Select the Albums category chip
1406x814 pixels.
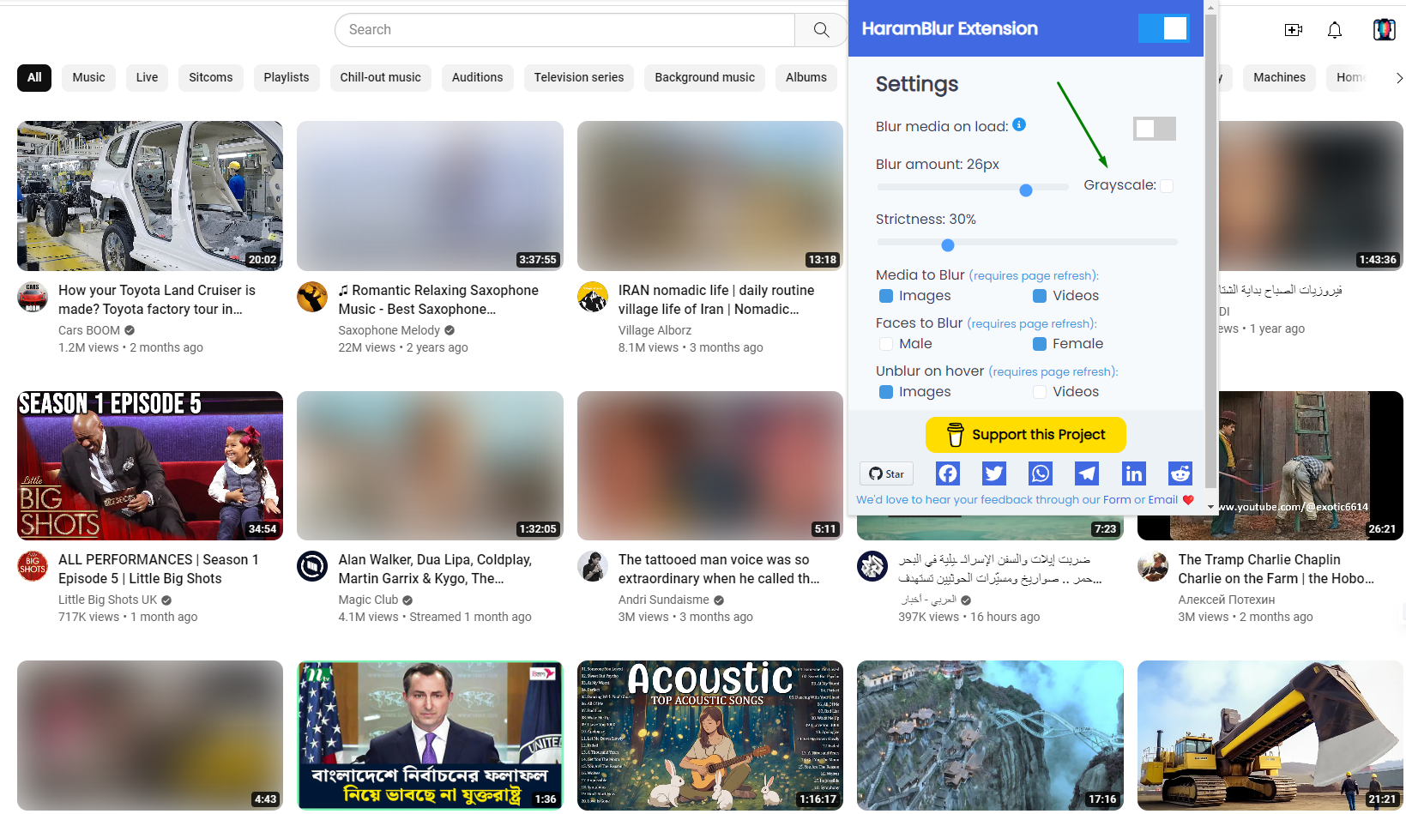coord(806,77)
